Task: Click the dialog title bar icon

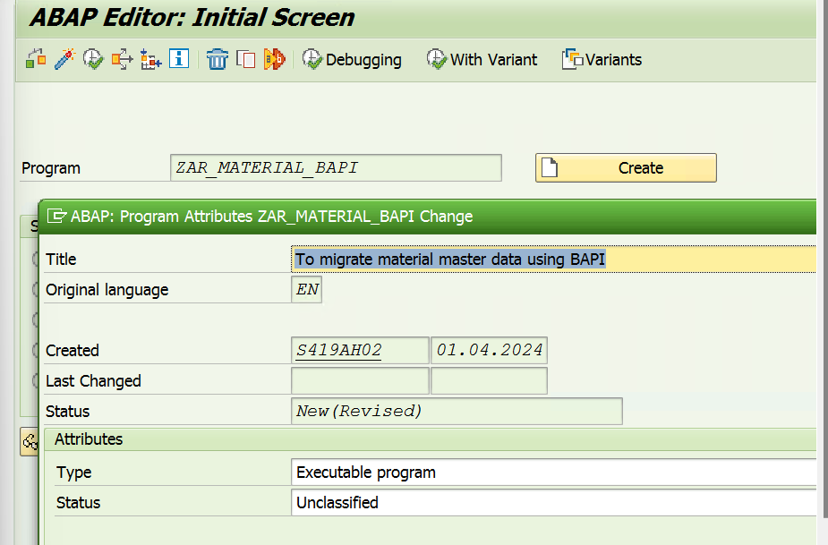Action: [56, 216]
